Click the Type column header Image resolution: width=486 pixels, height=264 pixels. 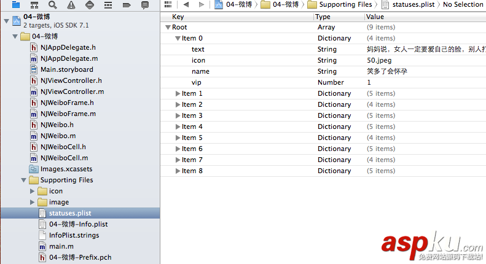point(323,17)
